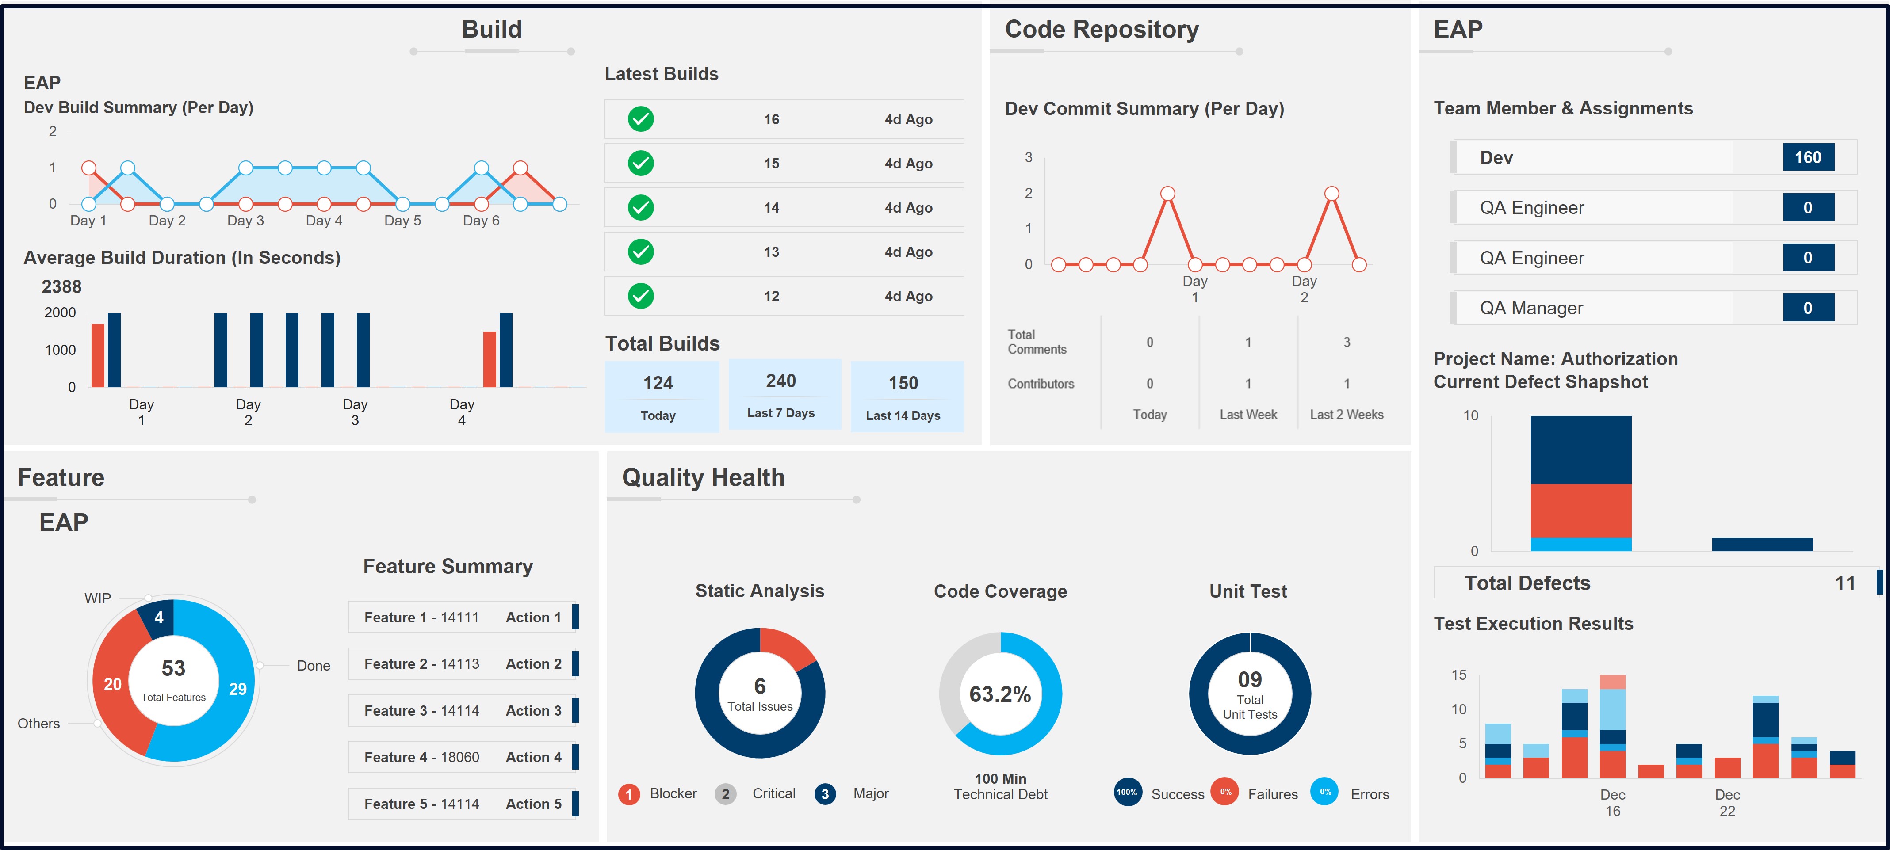Select Feature 1 - 14111 row

pos(463,617)
